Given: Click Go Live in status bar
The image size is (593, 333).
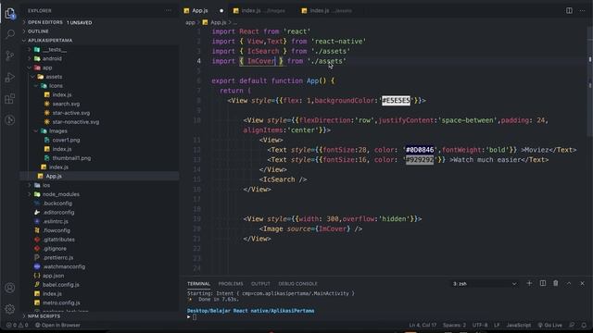Looking at the screenshot, I should tap(550, 325).
